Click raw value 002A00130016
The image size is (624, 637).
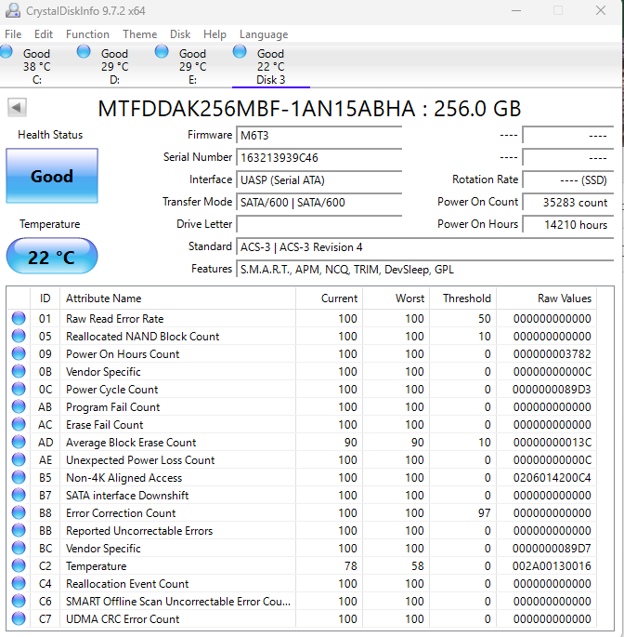(x=552, y=566)
